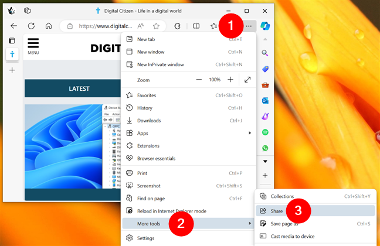
Task: Activate Read aloud icon in address bar
Action: pyautogui.click(x=141, y=26)
